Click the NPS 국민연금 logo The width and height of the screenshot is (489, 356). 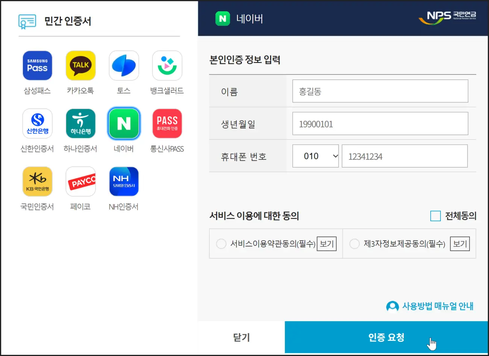tap(447, 17)
